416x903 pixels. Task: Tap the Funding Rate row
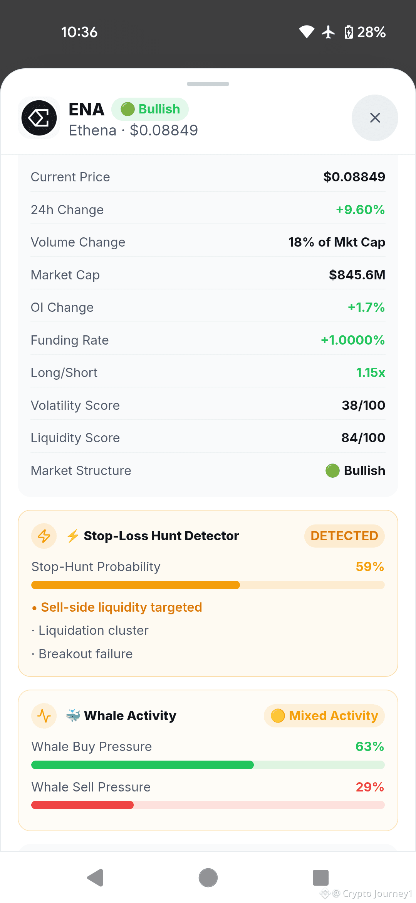click(x=208, y=340)
